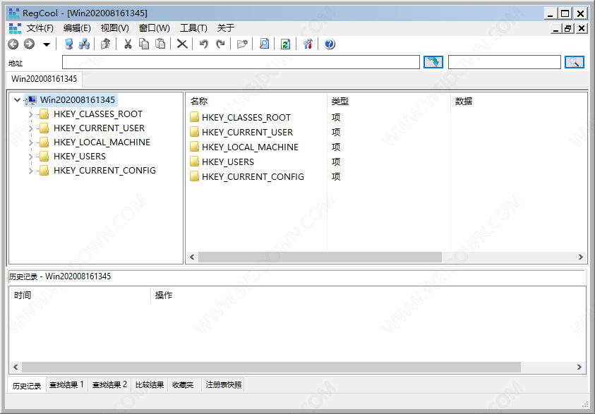Click right arrow of value list scrollbar
This screenshot has width=595, height=414.
tap(581, 257)
